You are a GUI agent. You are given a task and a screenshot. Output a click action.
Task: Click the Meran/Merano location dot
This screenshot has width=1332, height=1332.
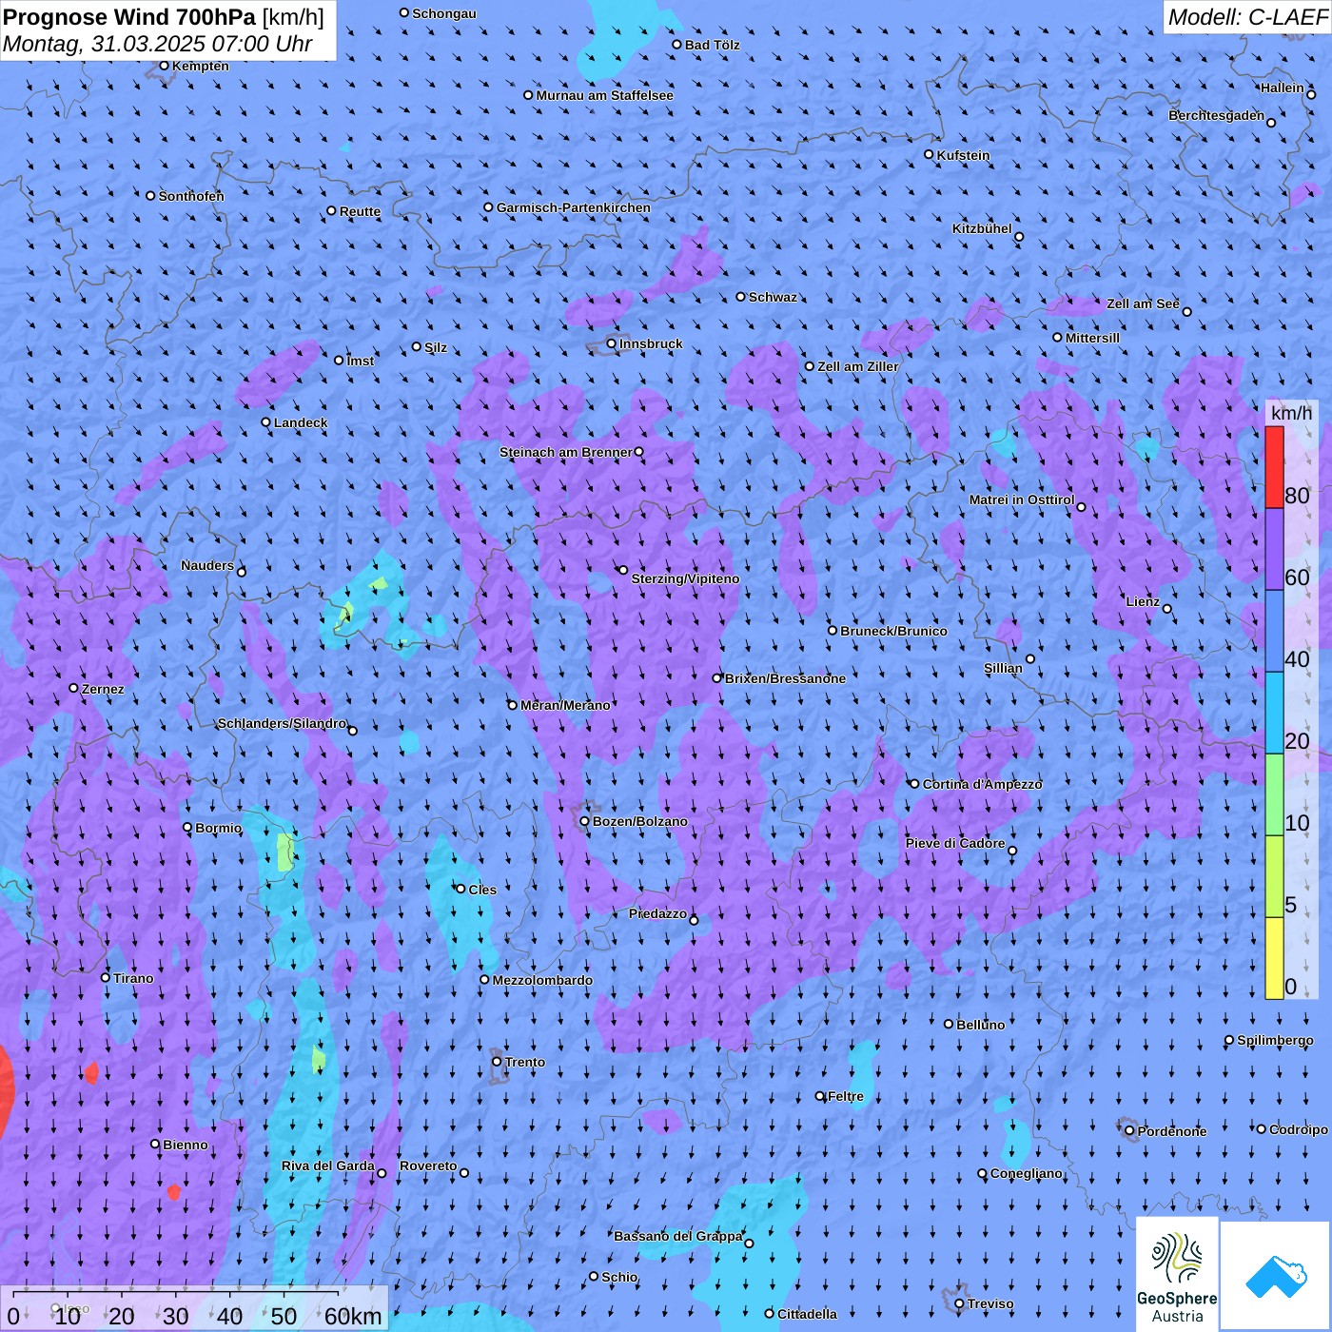pyautogui.click(x=513, y=705)
